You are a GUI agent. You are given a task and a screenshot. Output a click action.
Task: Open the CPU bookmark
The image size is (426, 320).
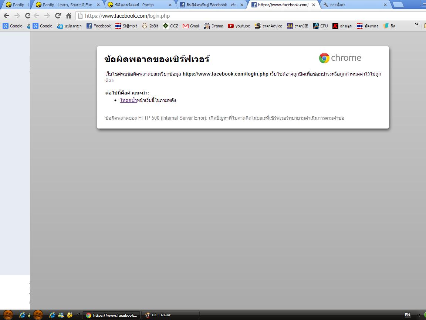pos(321,26)
